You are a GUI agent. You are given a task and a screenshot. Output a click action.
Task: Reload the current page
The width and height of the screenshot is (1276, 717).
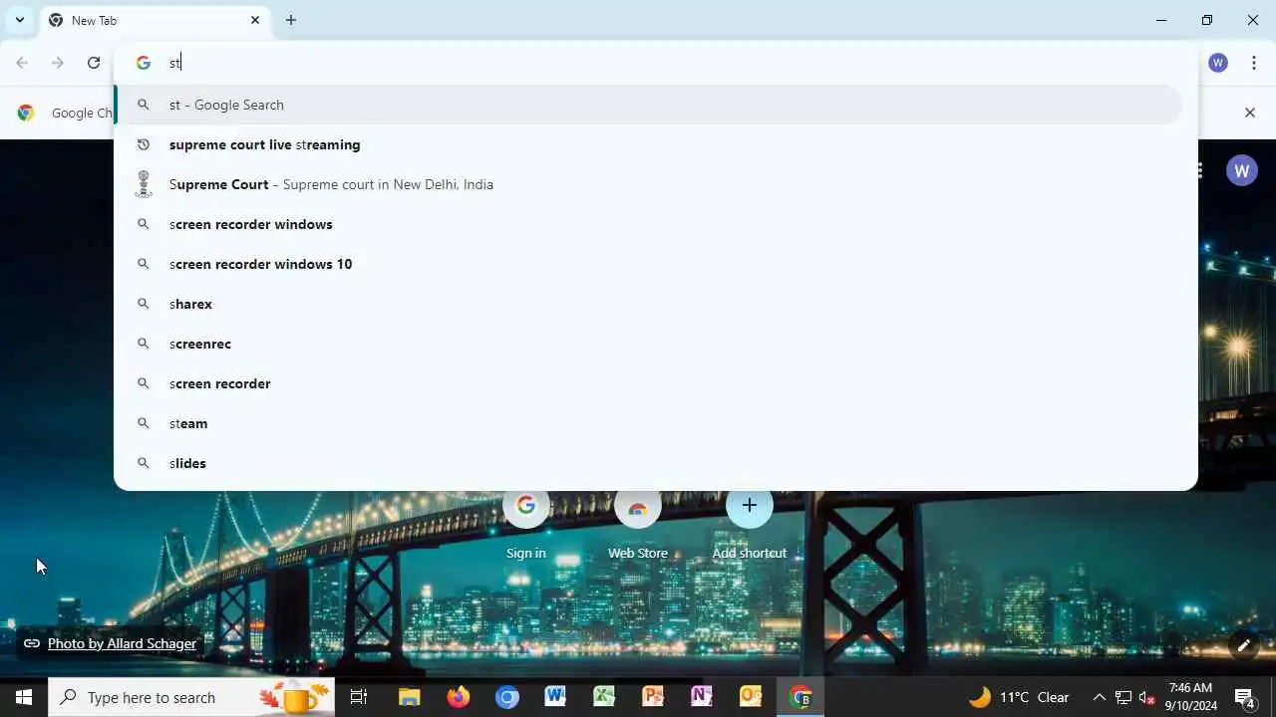click(94, 63)
